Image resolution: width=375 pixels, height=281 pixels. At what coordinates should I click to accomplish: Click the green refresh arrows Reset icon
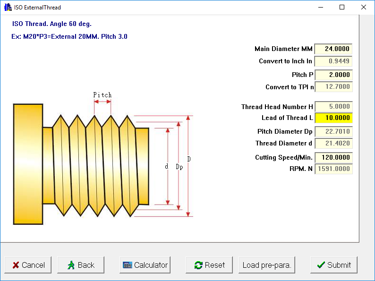(x=198, y=265)
